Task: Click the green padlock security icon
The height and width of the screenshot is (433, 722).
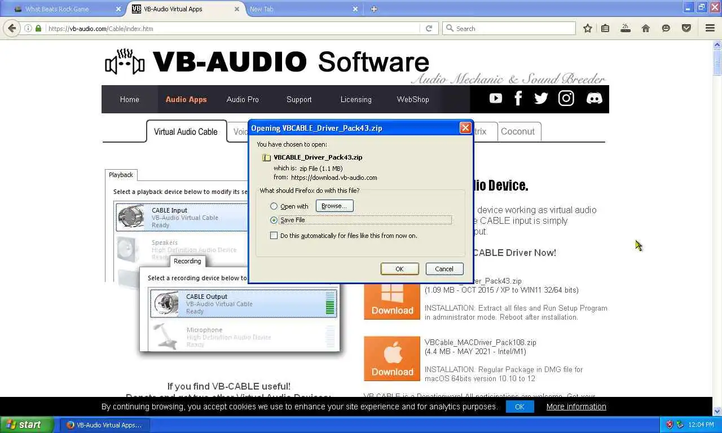Action: coord(38,28)
